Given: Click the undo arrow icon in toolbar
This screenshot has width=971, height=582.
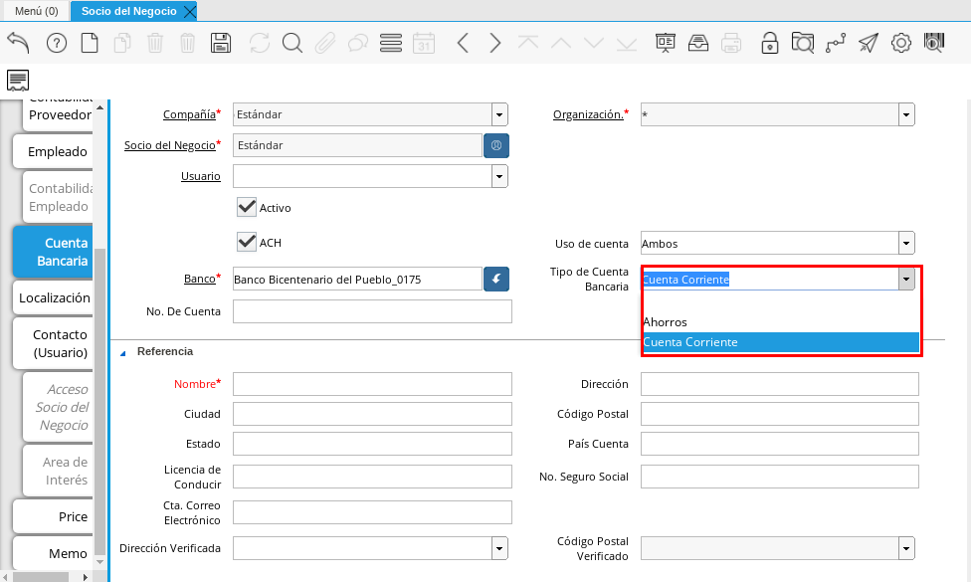Looking at the screenshot, I should pyautogui.click(x=19, y=43).
